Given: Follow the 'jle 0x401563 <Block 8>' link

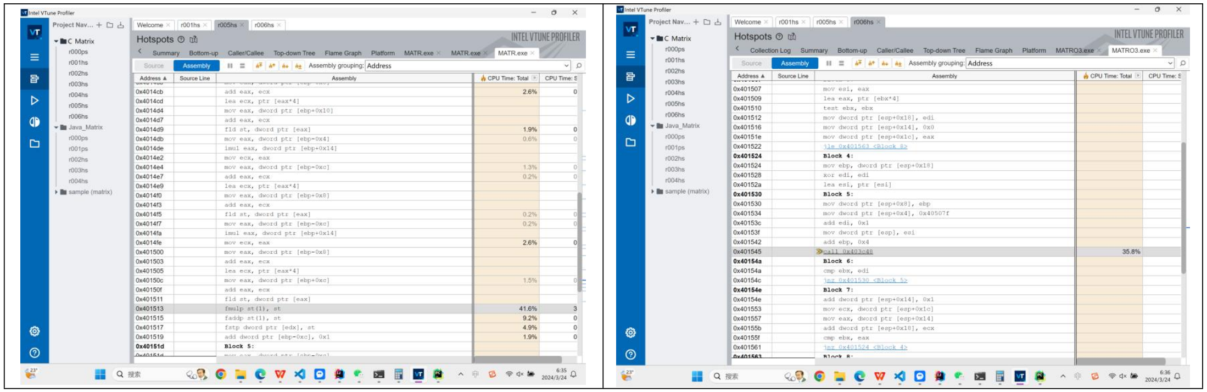Looking at the screenshot, I should point(865,147).
